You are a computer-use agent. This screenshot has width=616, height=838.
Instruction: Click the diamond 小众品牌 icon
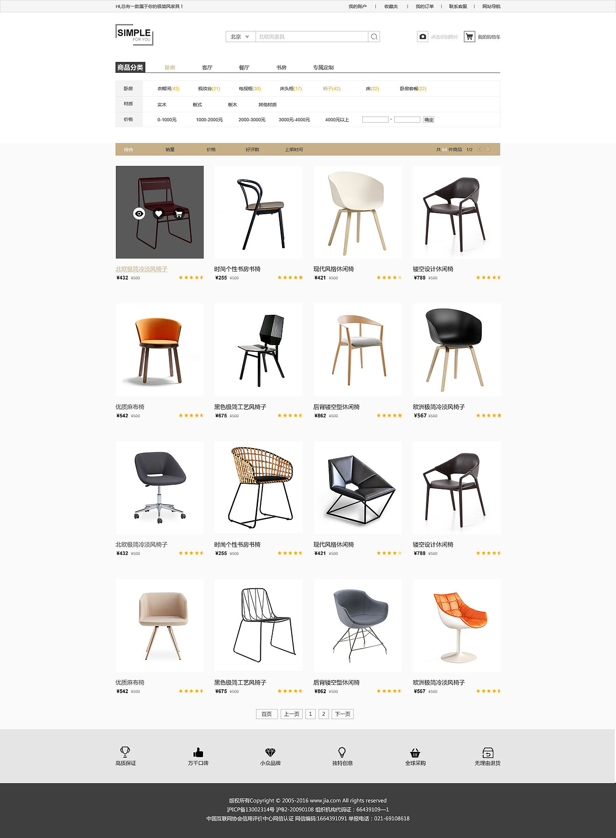pos(270,752)
